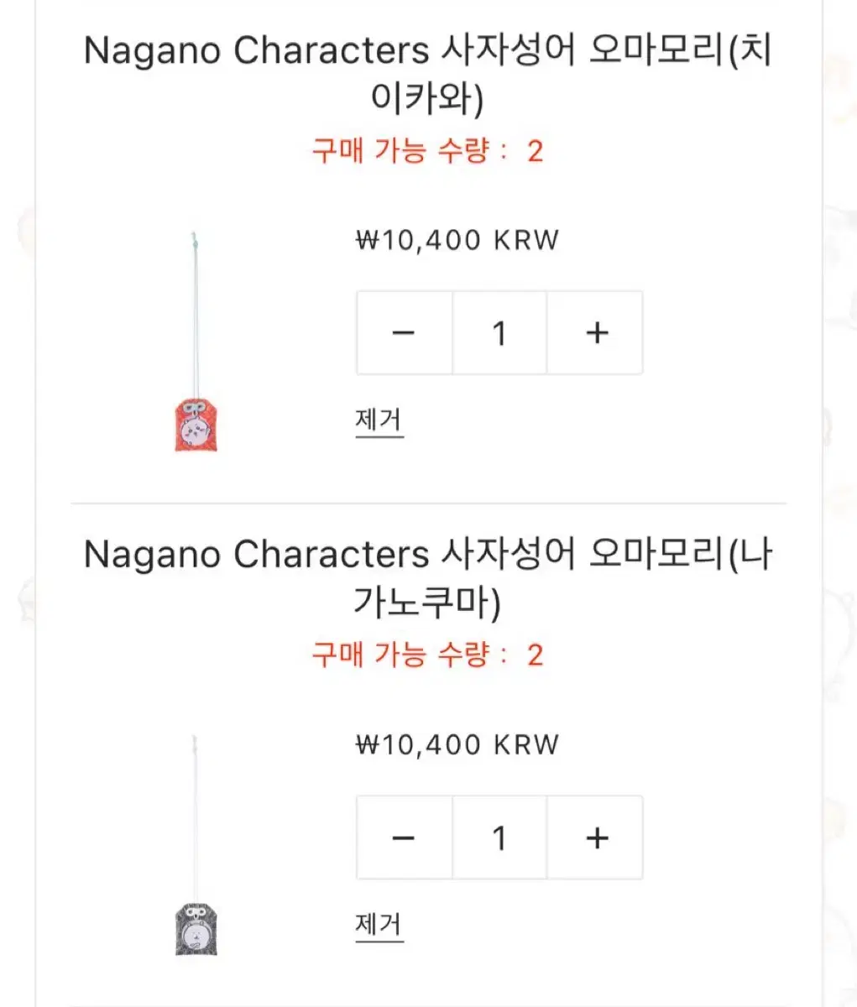Click the gray 나가노쿠마 charm pouch image
The height and width of the screenshot is (1007, 857).
coord(196,928)
